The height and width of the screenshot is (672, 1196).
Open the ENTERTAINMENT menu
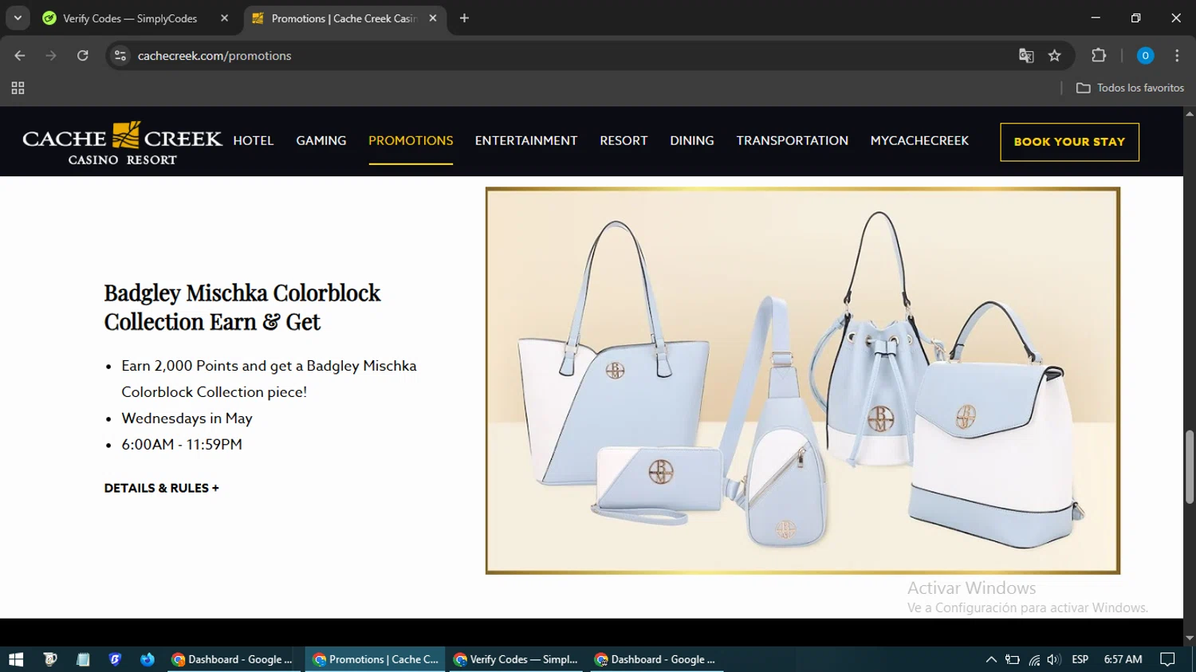tap(526, 141)
